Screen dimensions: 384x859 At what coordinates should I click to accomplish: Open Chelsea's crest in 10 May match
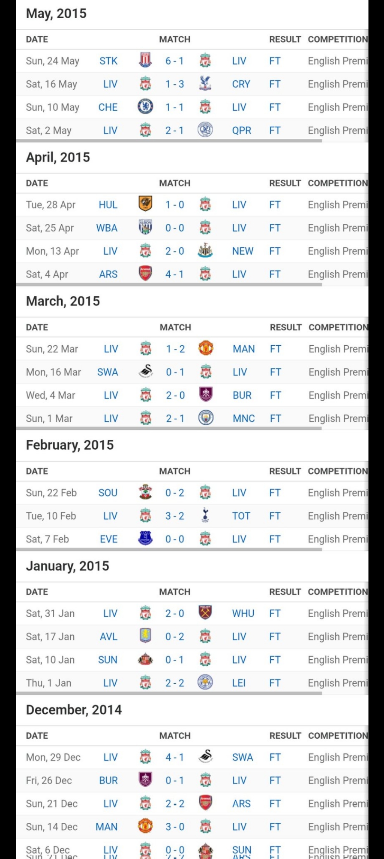(145, 107)
